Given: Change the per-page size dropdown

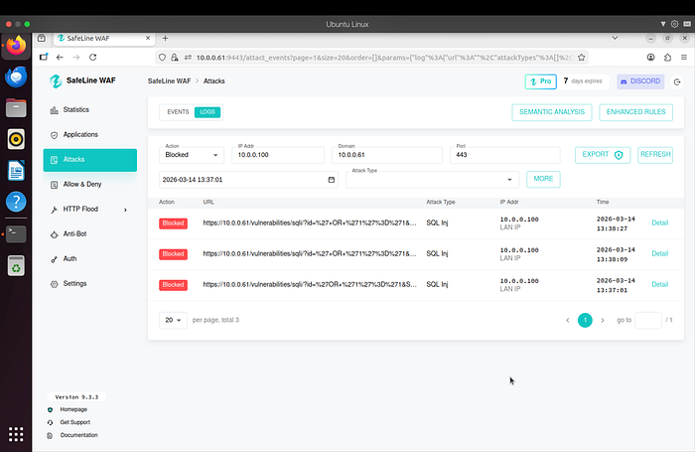Looking at the screenshot, I should (173, 320).
